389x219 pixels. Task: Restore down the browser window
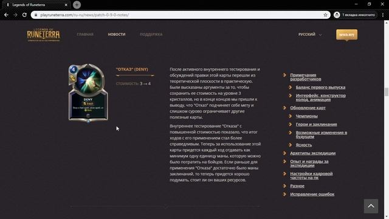click(369, 4)
